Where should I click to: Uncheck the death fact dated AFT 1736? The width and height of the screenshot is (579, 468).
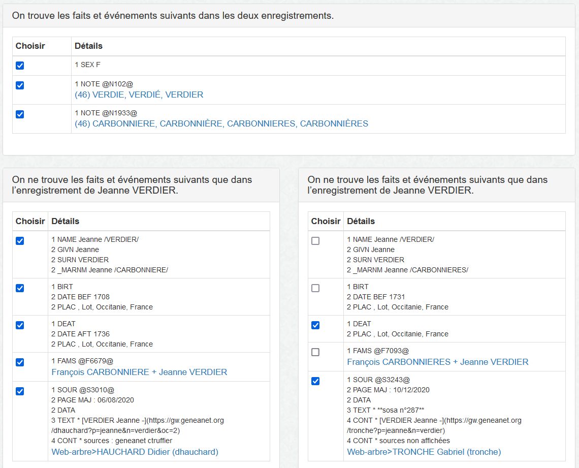[20, 325]
